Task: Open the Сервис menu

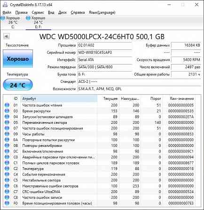Action: point(38,12)
